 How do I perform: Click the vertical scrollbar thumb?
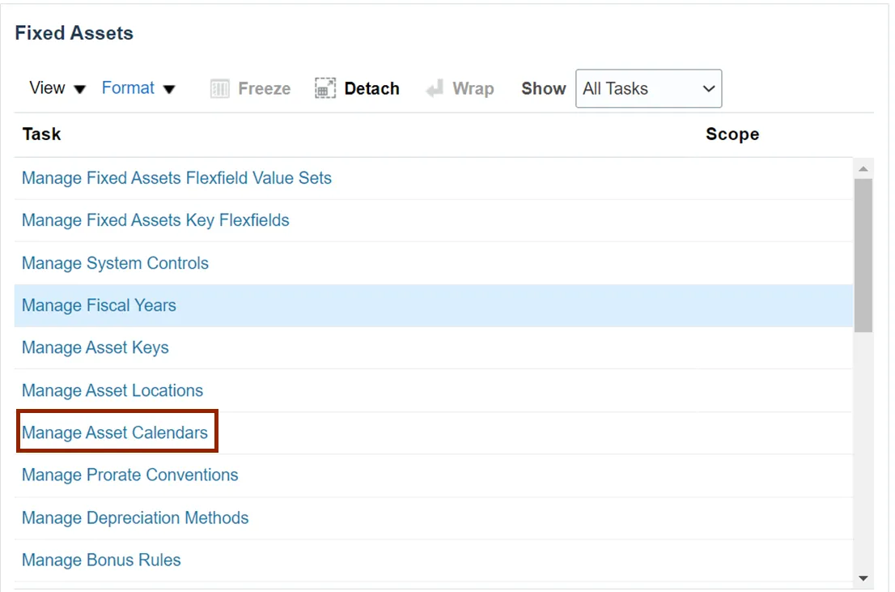click(x=863, y=255)
